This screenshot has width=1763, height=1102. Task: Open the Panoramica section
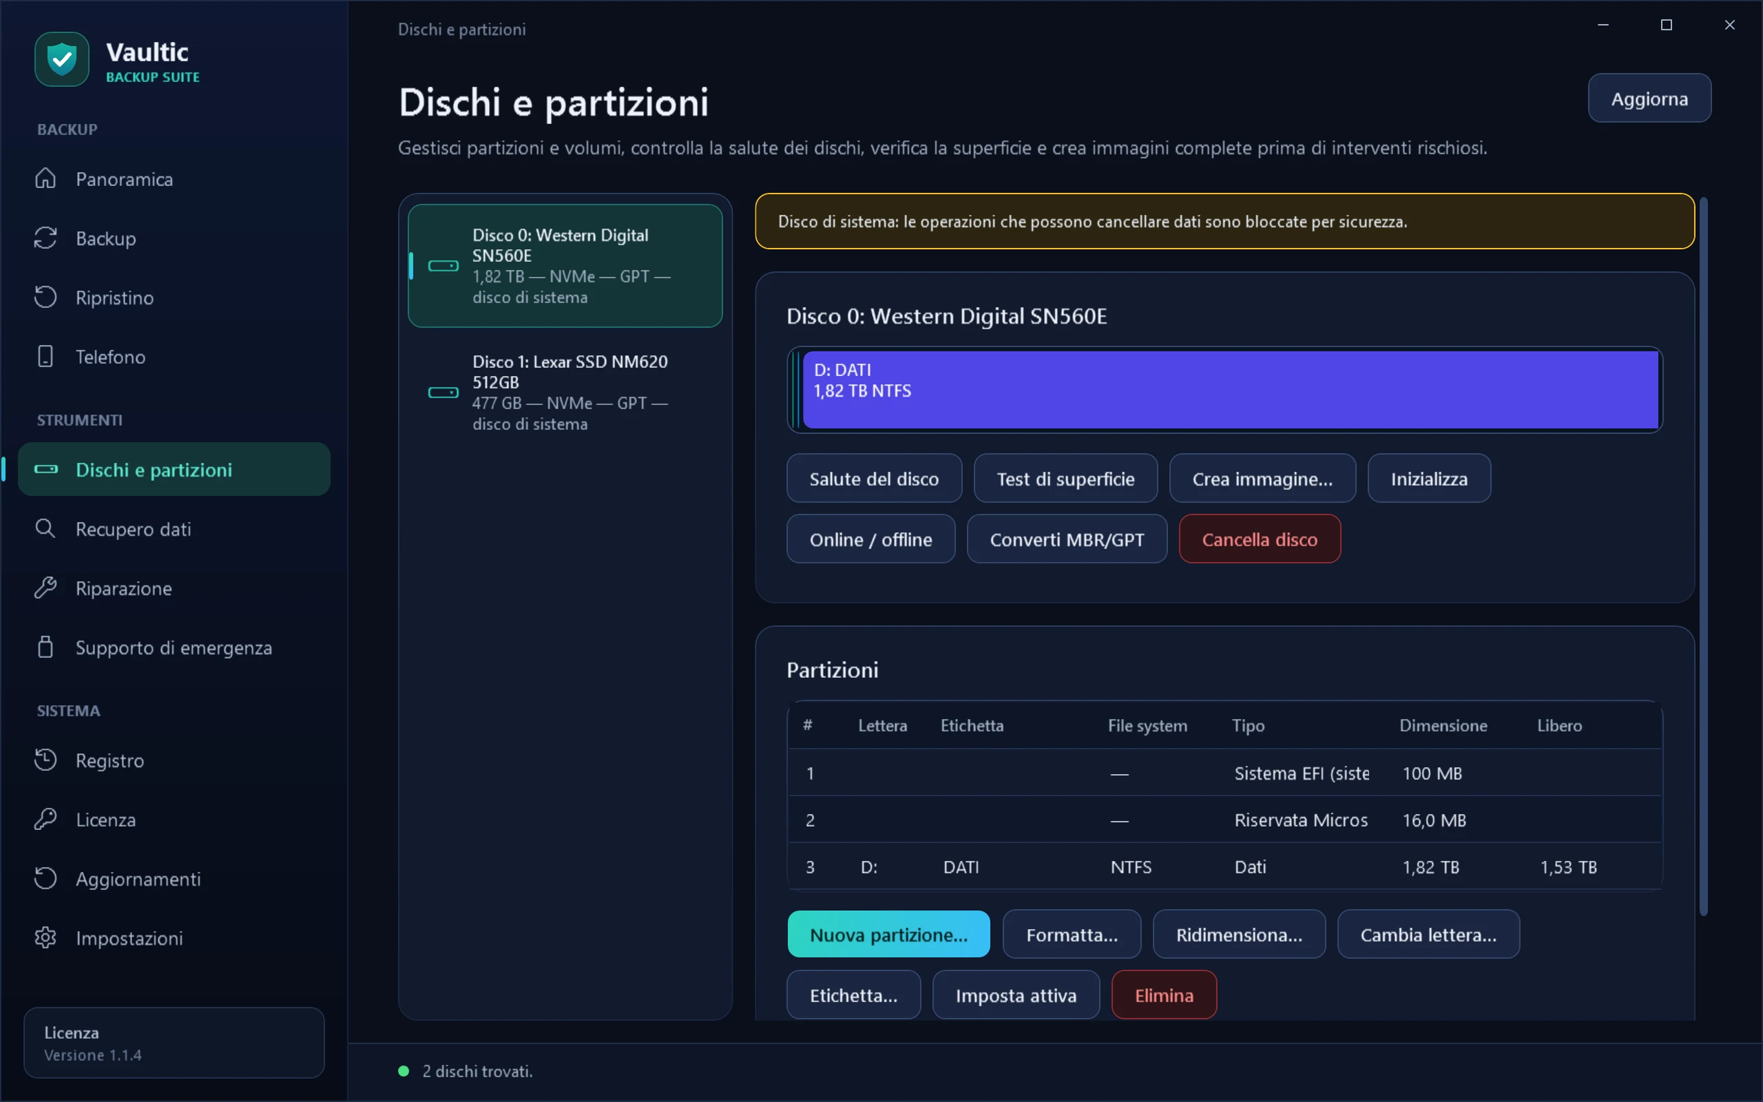tap(174, 178)
